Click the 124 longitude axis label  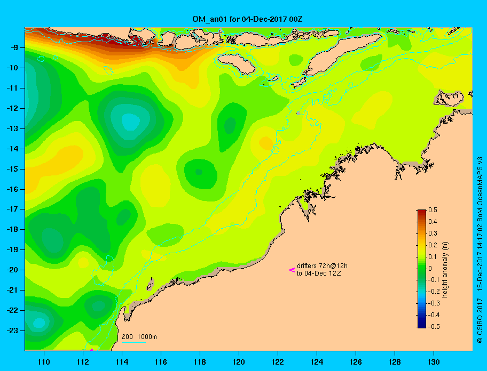317,362
